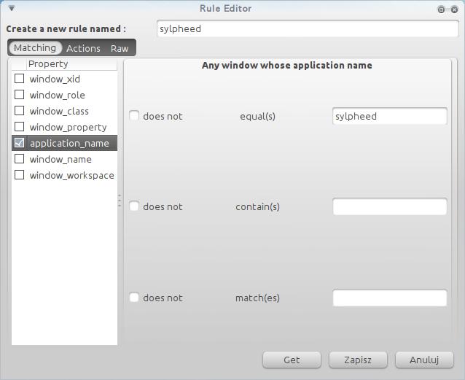
Task: Select the window_role row text
Action: click(x=58, y=95)
